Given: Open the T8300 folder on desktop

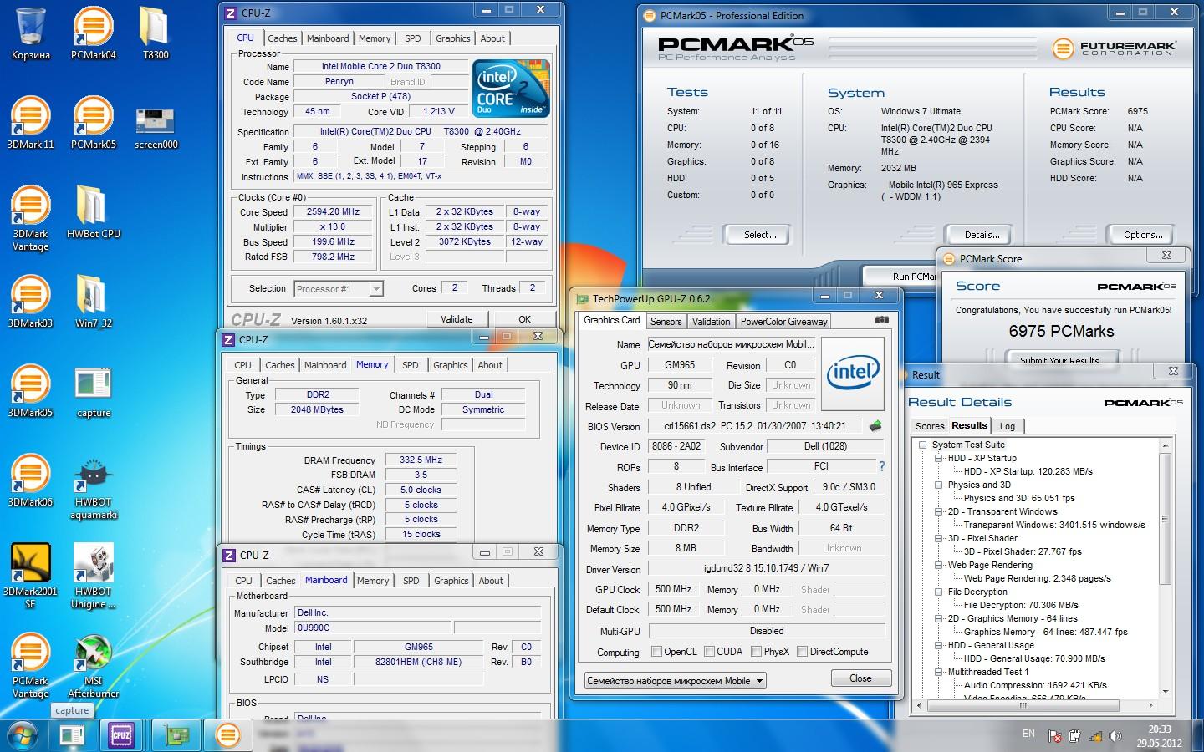Looking at the screenshot, I should [156, 33].
